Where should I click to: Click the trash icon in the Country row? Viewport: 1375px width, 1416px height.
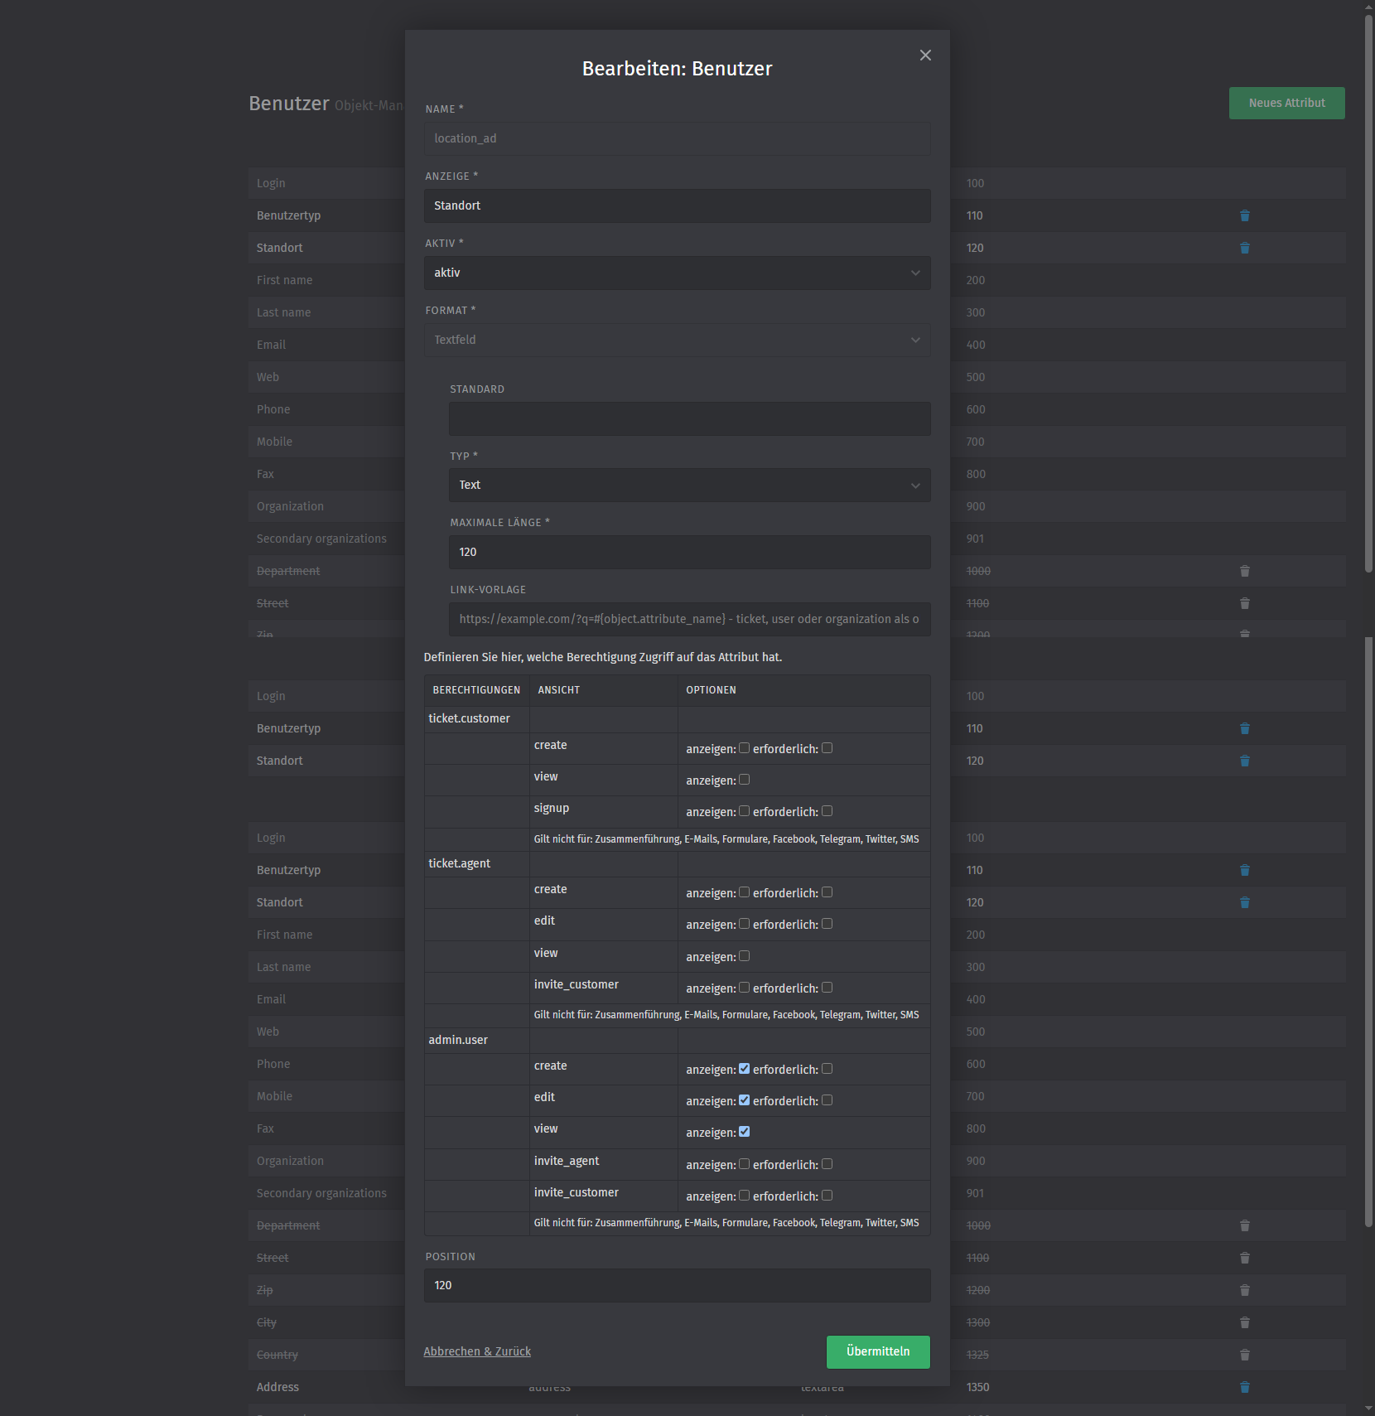(1244, 1355)
